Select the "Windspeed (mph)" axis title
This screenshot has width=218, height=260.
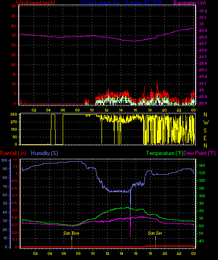coord(36,2)
